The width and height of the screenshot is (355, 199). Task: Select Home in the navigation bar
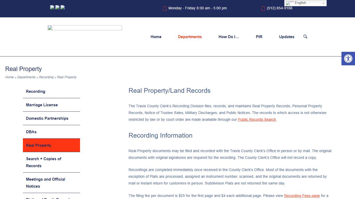pyautogui.click(x=156, y=37)
